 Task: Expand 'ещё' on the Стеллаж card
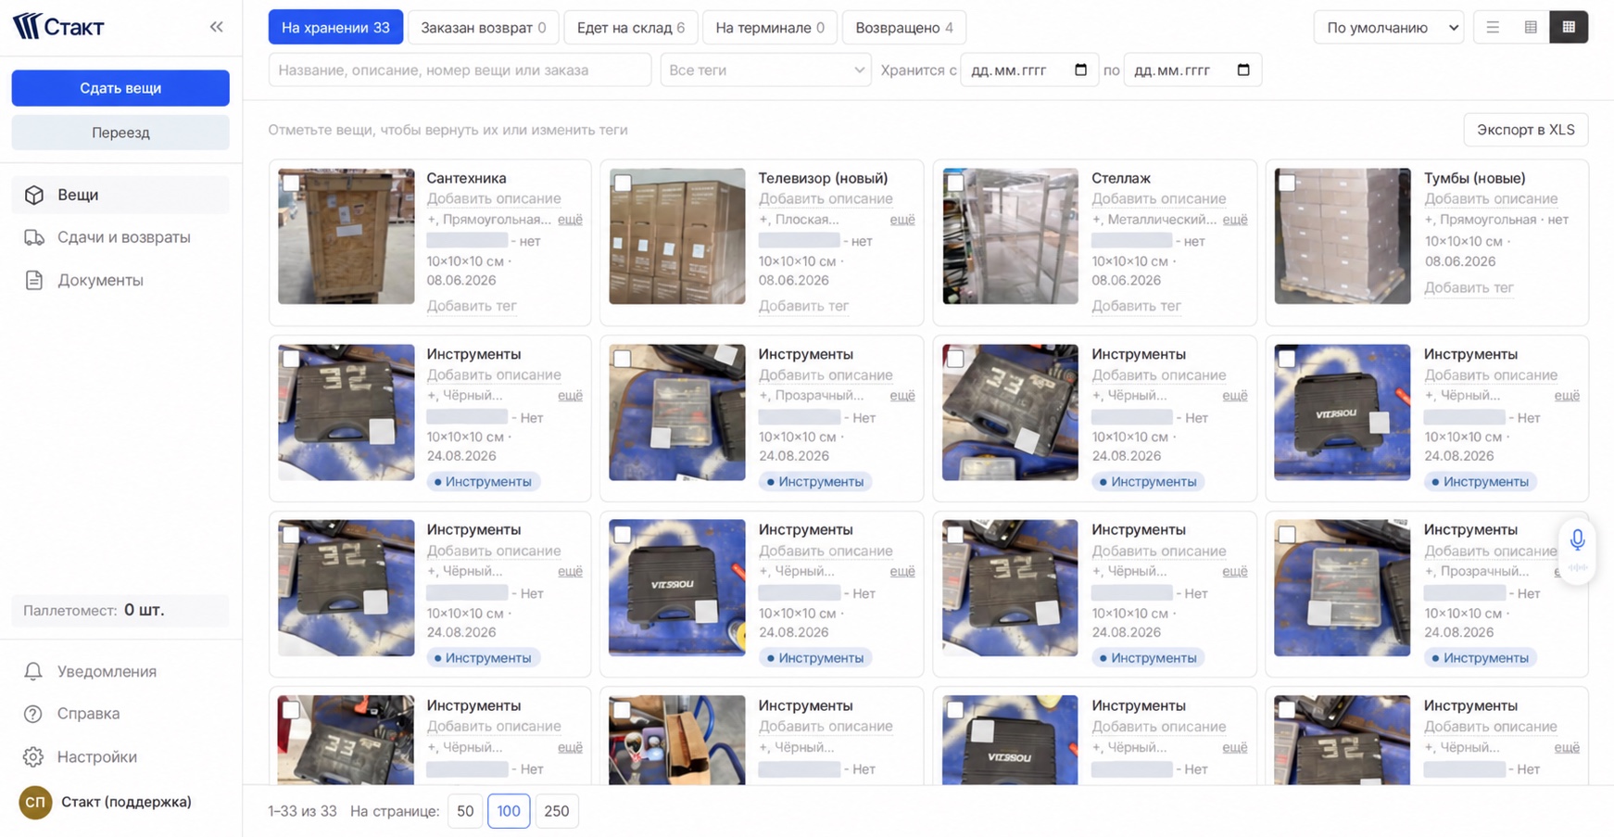(1235, 220)
